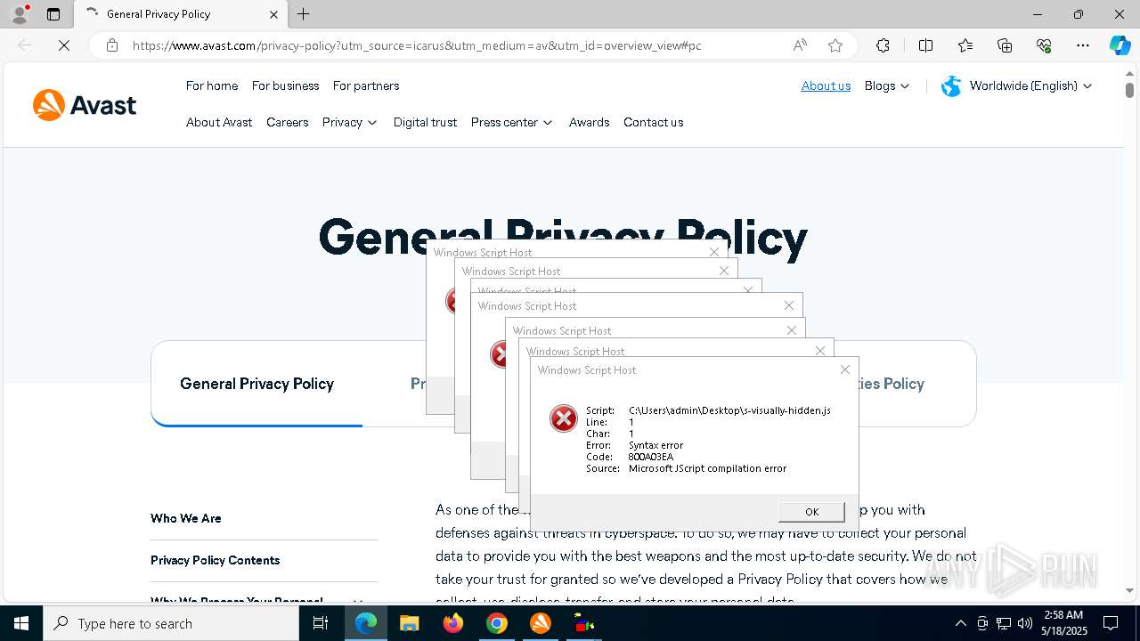
Task: Open Edge Settings and more menu
Action: point(1083,45)
